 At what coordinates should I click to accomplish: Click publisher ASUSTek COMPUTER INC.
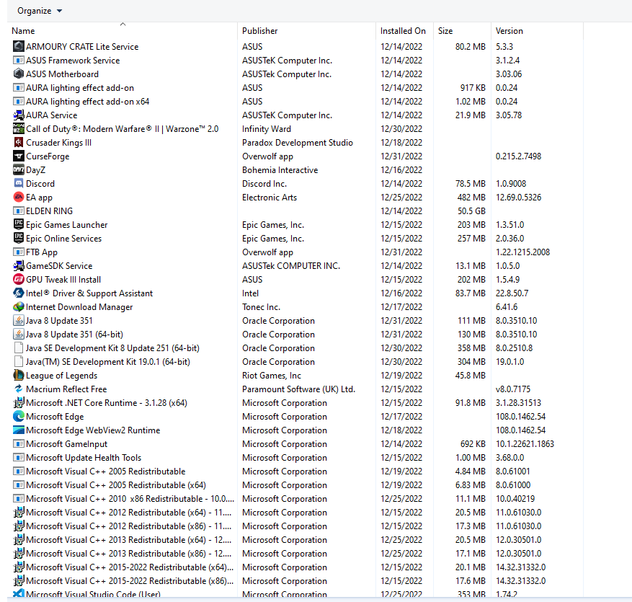[x=291, y=266]
